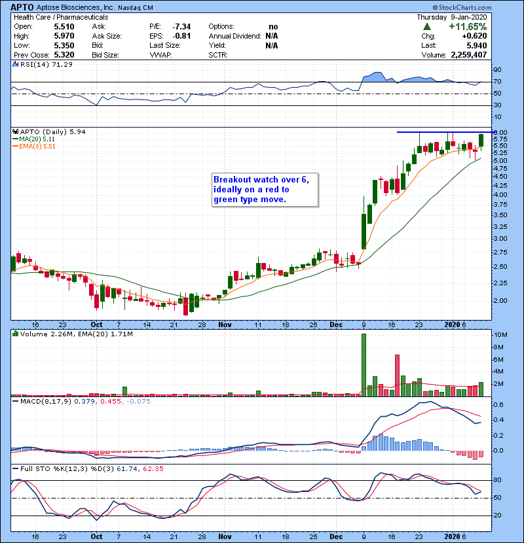Click the 10M label on the volume axis
Screen dimensions: 524x543
pos(501,335)
